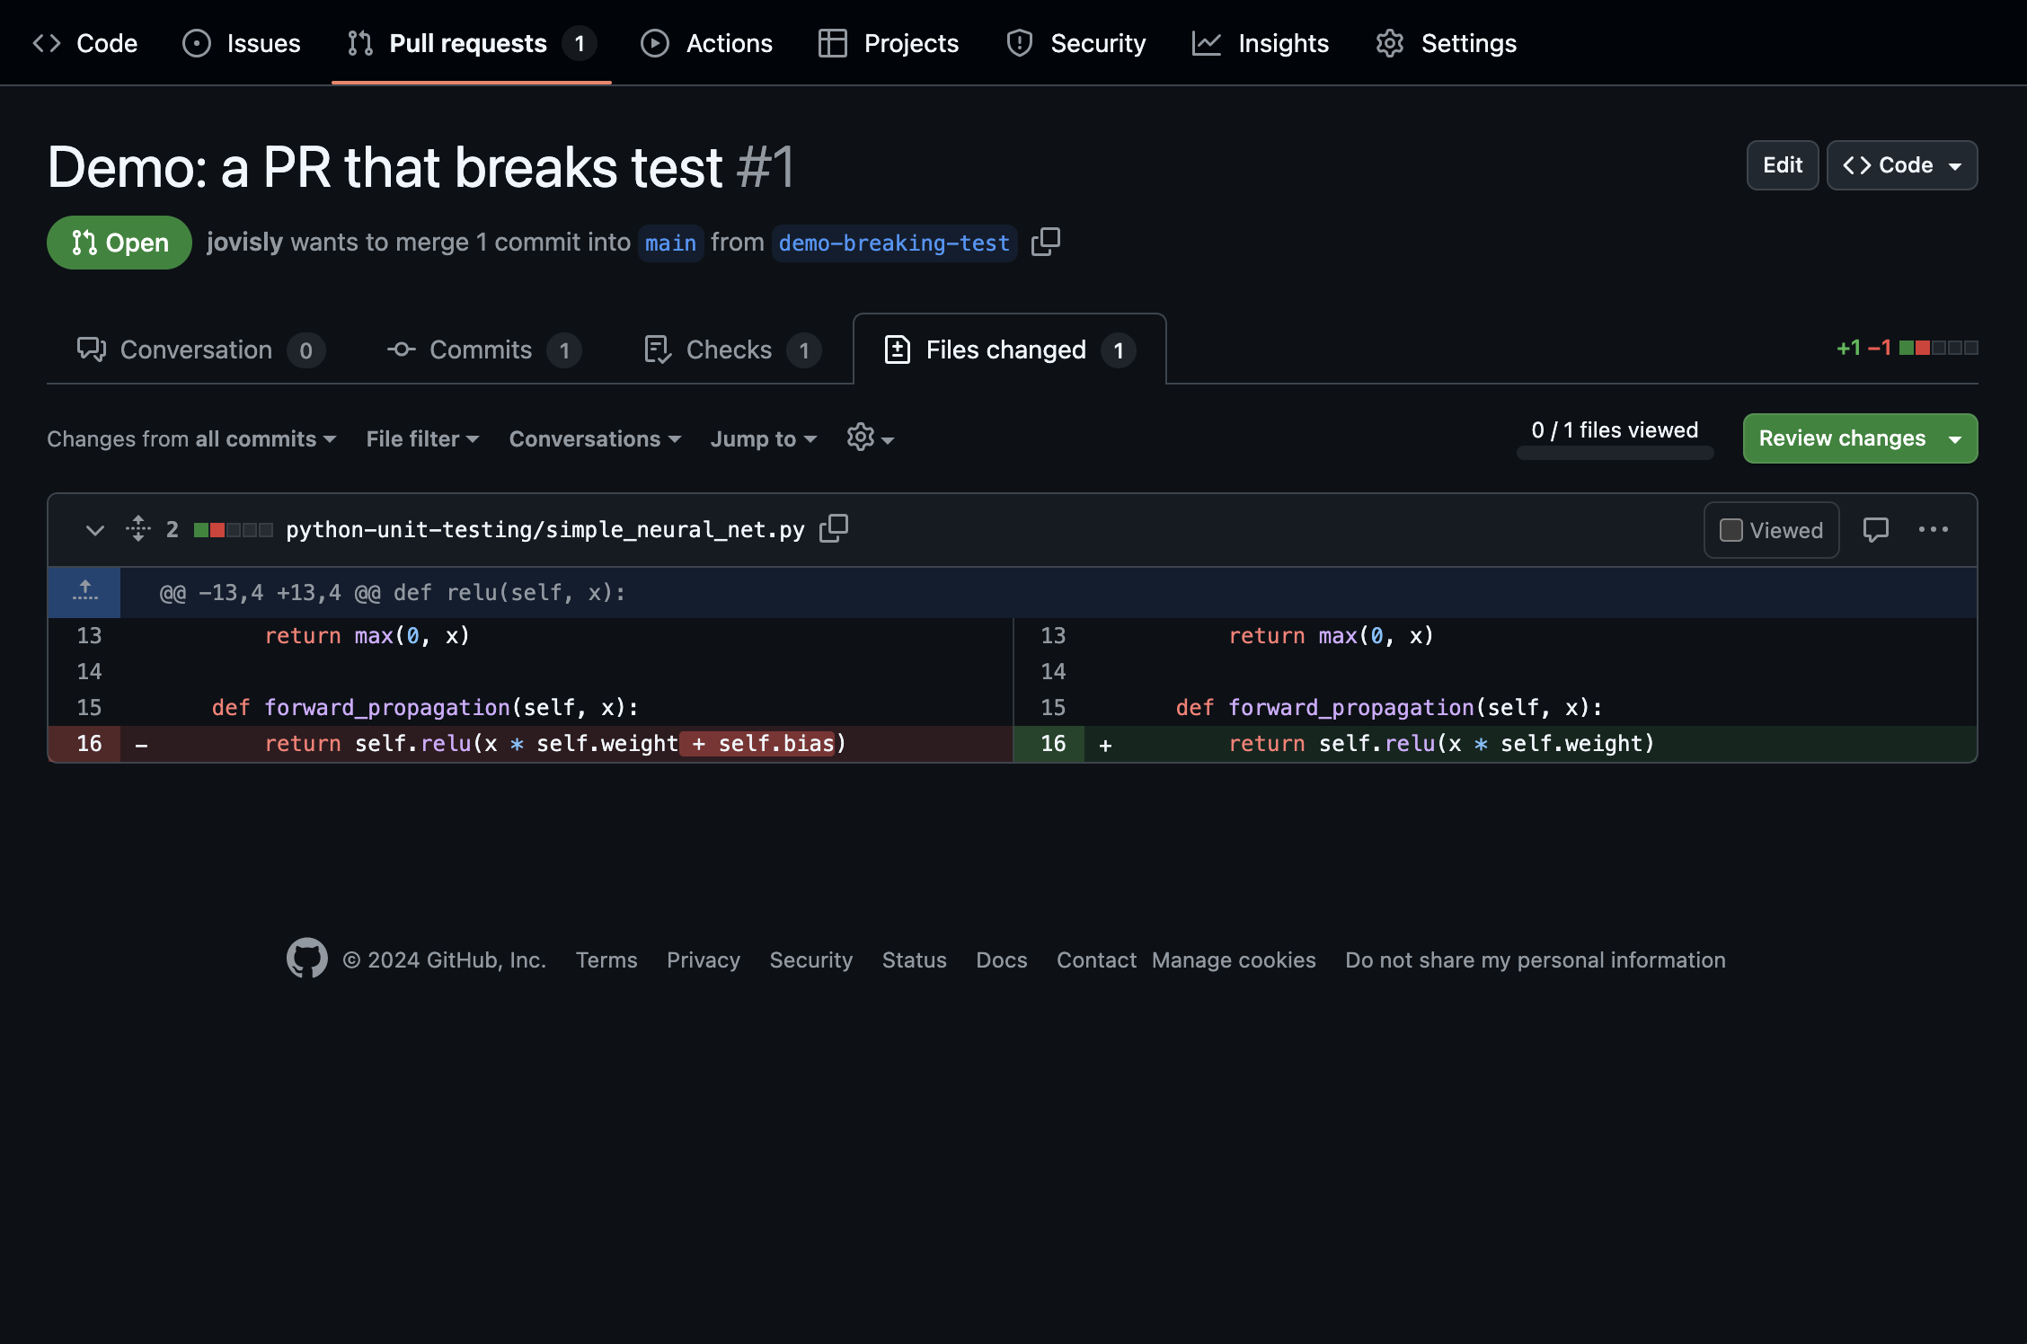The width and height of the screenshot is (2027, 1344).
Task: Click the deleted '+ self.bias' highlighted code
Action: click(758, 744)
